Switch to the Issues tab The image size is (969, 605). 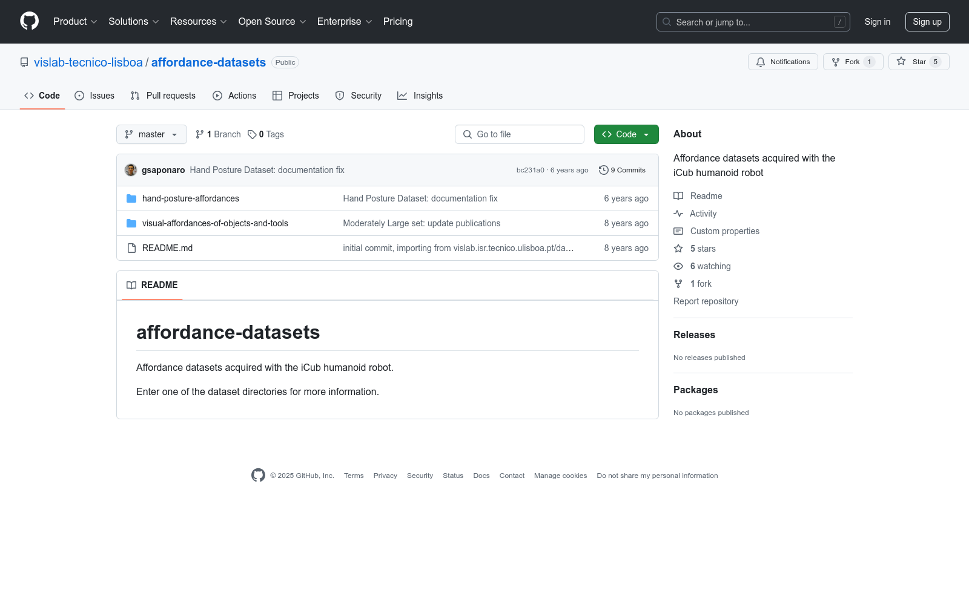click(x=94, y=96)
